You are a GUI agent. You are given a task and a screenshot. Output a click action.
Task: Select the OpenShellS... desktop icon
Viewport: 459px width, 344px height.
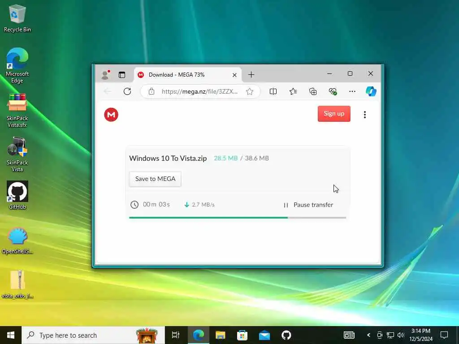[x=17, y=240]
